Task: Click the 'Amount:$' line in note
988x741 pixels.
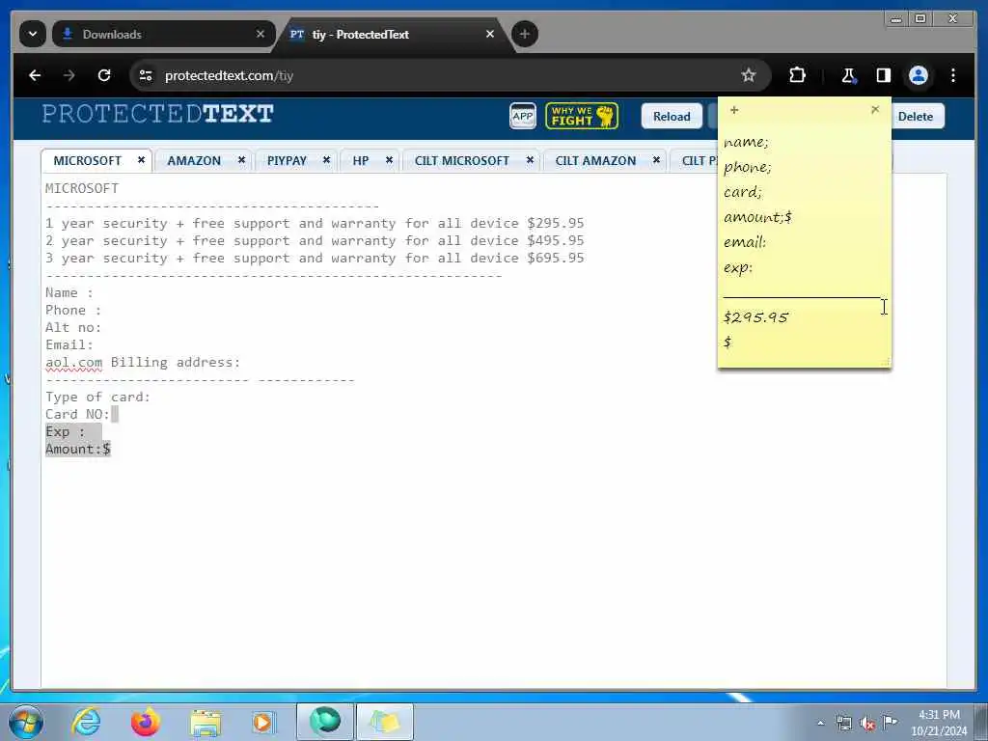Action: tap(77, 449)
